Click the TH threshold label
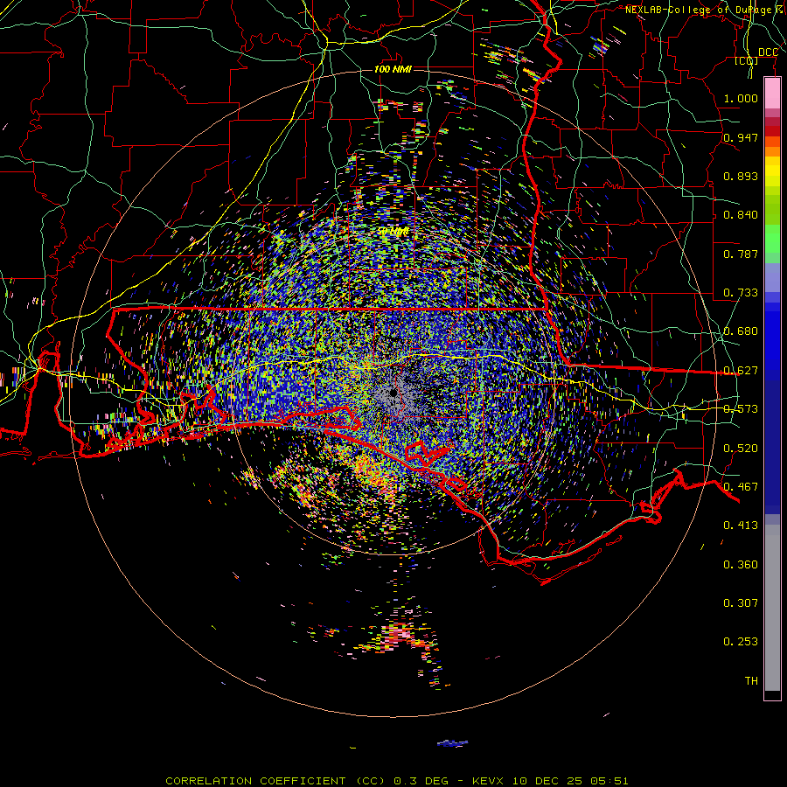 tap(751, 681)
